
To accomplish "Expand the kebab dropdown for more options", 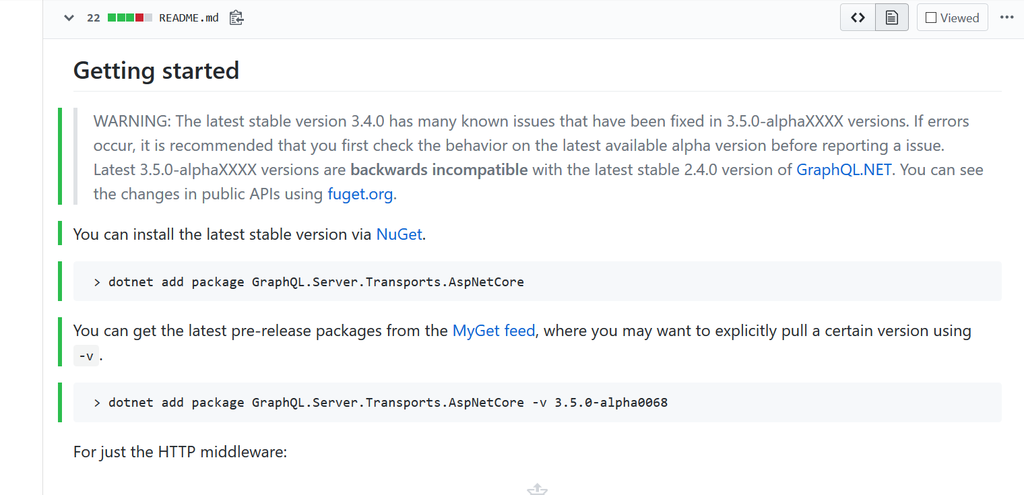I will pos(1006,17).
